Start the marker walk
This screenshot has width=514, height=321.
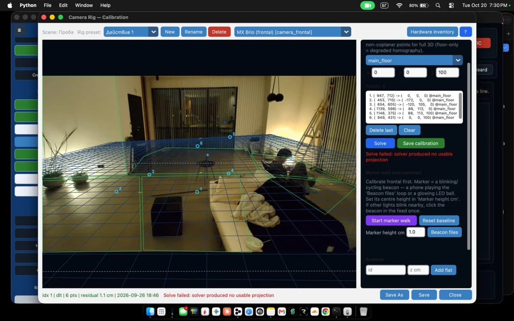pyautogui.click(x=391, y=220)
